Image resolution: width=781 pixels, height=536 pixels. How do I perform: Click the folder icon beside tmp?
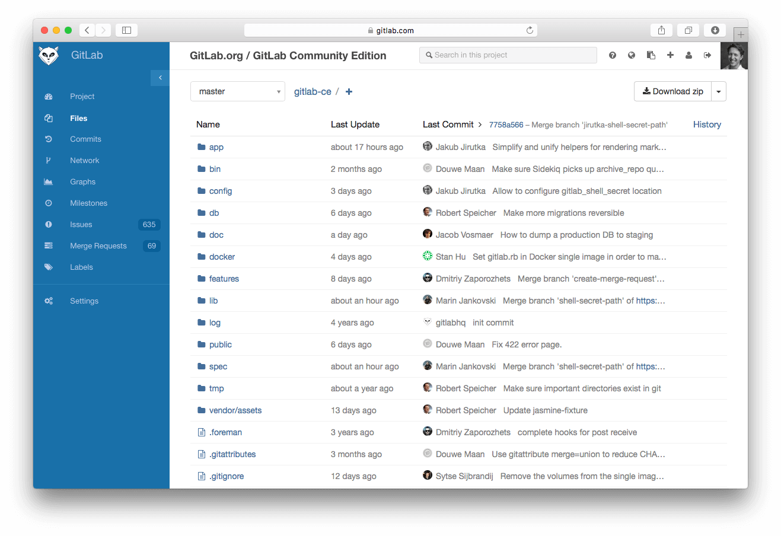pyautogui.click(x=202, y=388)
